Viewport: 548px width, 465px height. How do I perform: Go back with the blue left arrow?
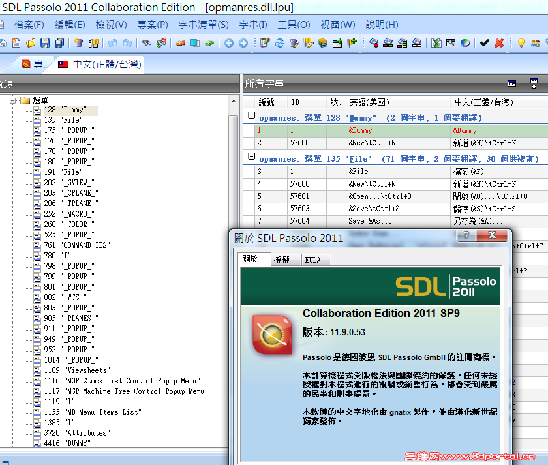point(229,43)
